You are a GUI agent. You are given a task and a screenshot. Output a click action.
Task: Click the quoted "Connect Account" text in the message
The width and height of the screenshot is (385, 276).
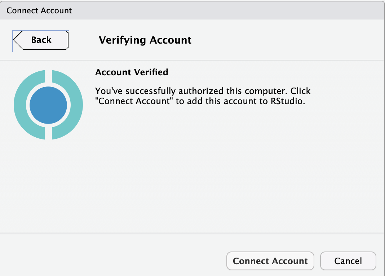[x=134, y=101]
